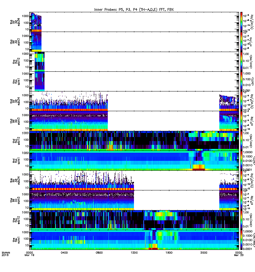Open the thd fbk edc12 spectrogram panel
This screenshot has height=272, width=255.
tap(134, 141)
